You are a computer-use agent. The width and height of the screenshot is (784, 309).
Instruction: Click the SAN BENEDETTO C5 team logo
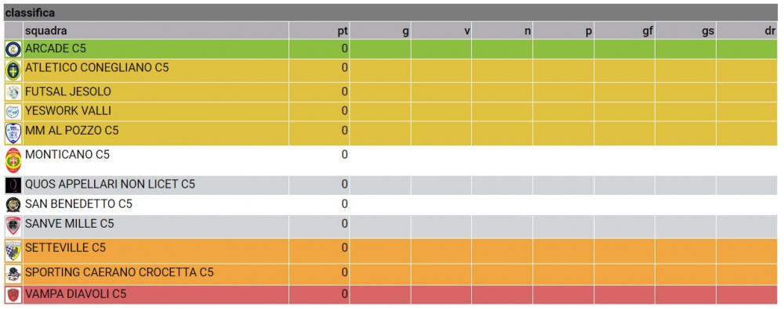[13, 205]
